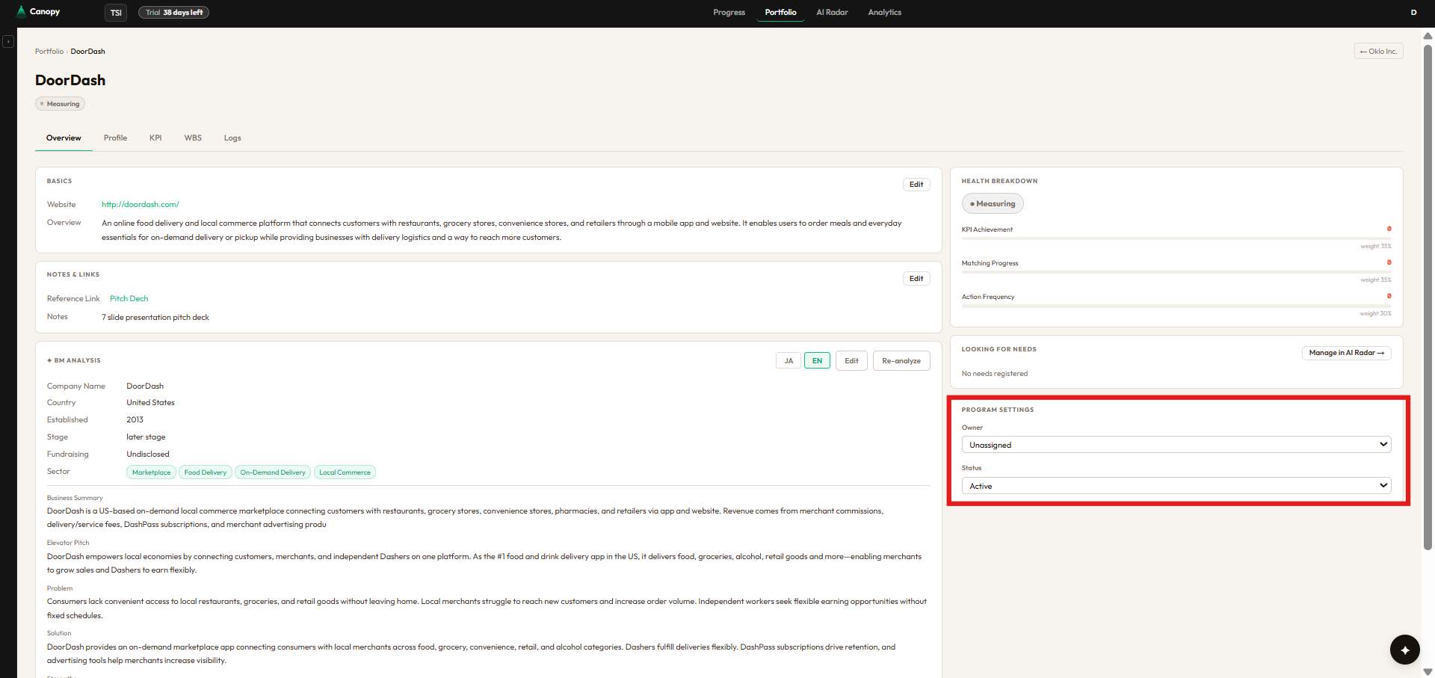The width and height of the screenshot is (1435, 678).
Task: View the Logs tab
Action: (x=232, y=138)
